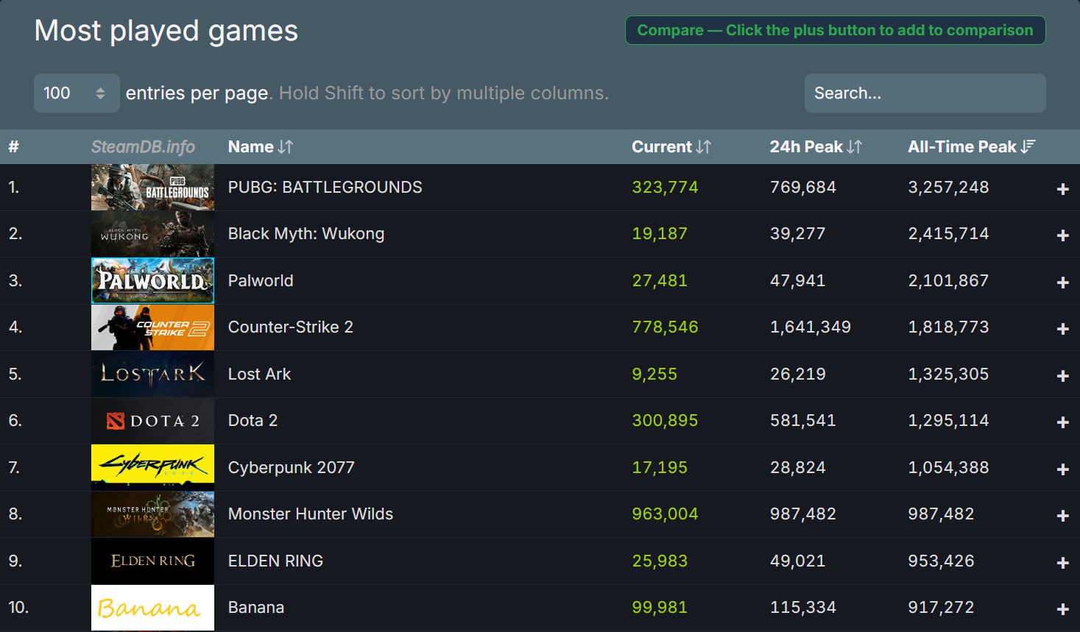This screenshot has width=1080, height=632.
Task: Add Lost Ark using its plus icon
Action: (x=1062, y=376)
